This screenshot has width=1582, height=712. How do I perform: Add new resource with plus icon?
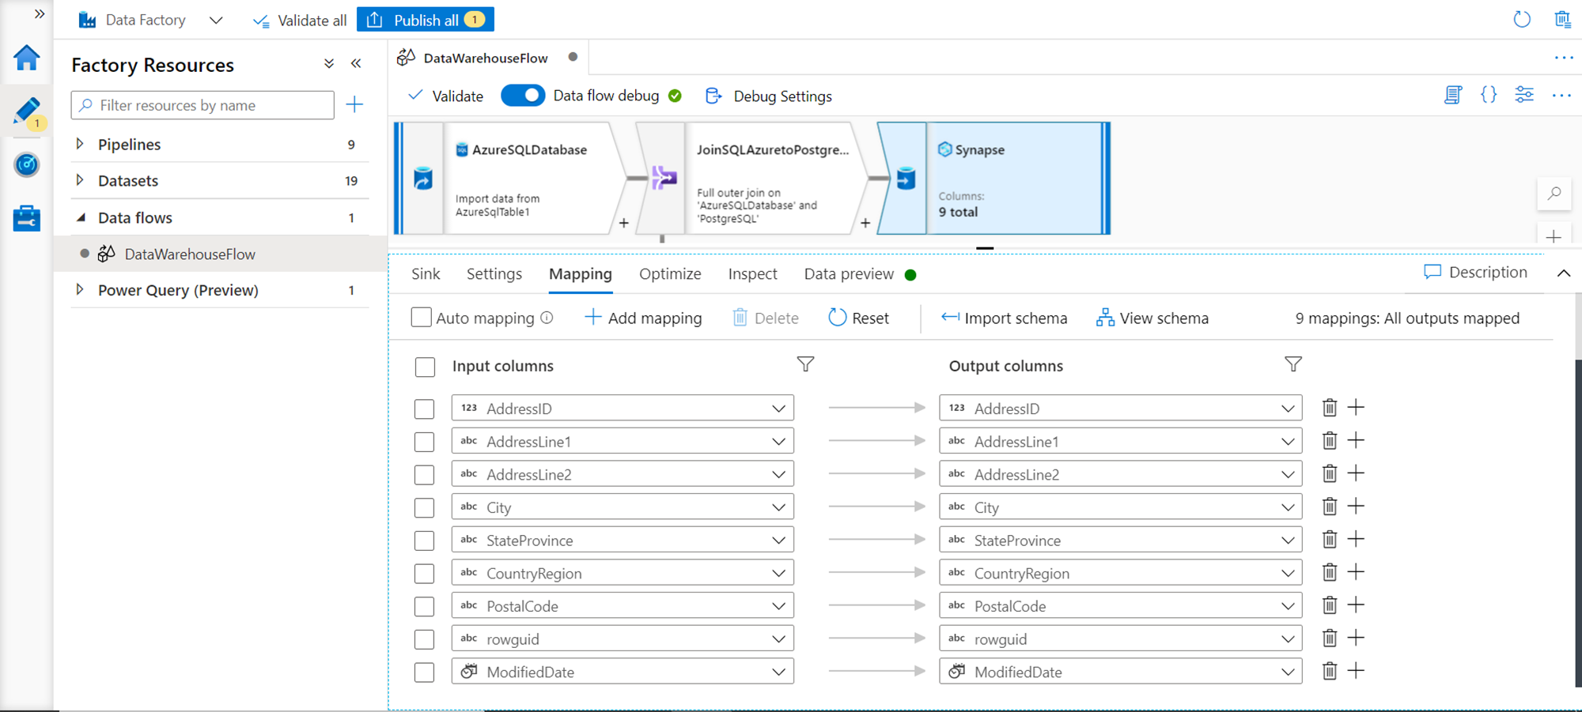coord(354,104)
